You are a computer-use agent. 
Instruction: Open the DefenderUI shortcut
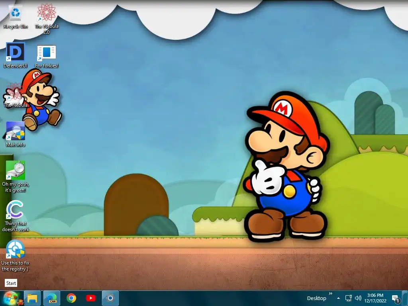pos(16,55)
